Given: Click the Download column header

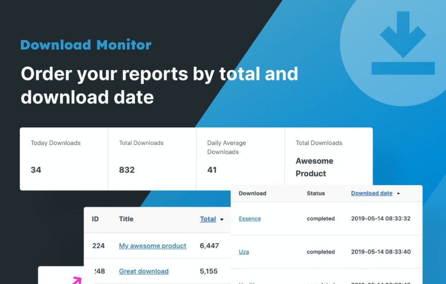Looking at the screenshot, I should coord(252,194).
